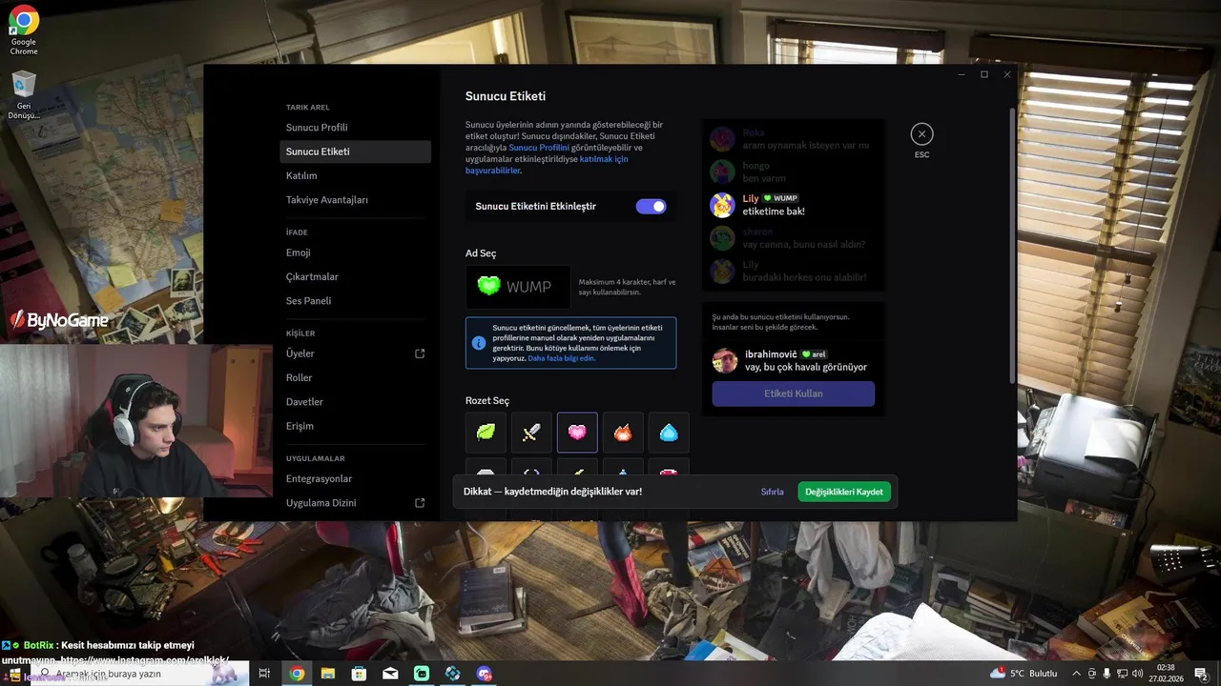Click the info icon in the blue notice

(x=478, y=343)
